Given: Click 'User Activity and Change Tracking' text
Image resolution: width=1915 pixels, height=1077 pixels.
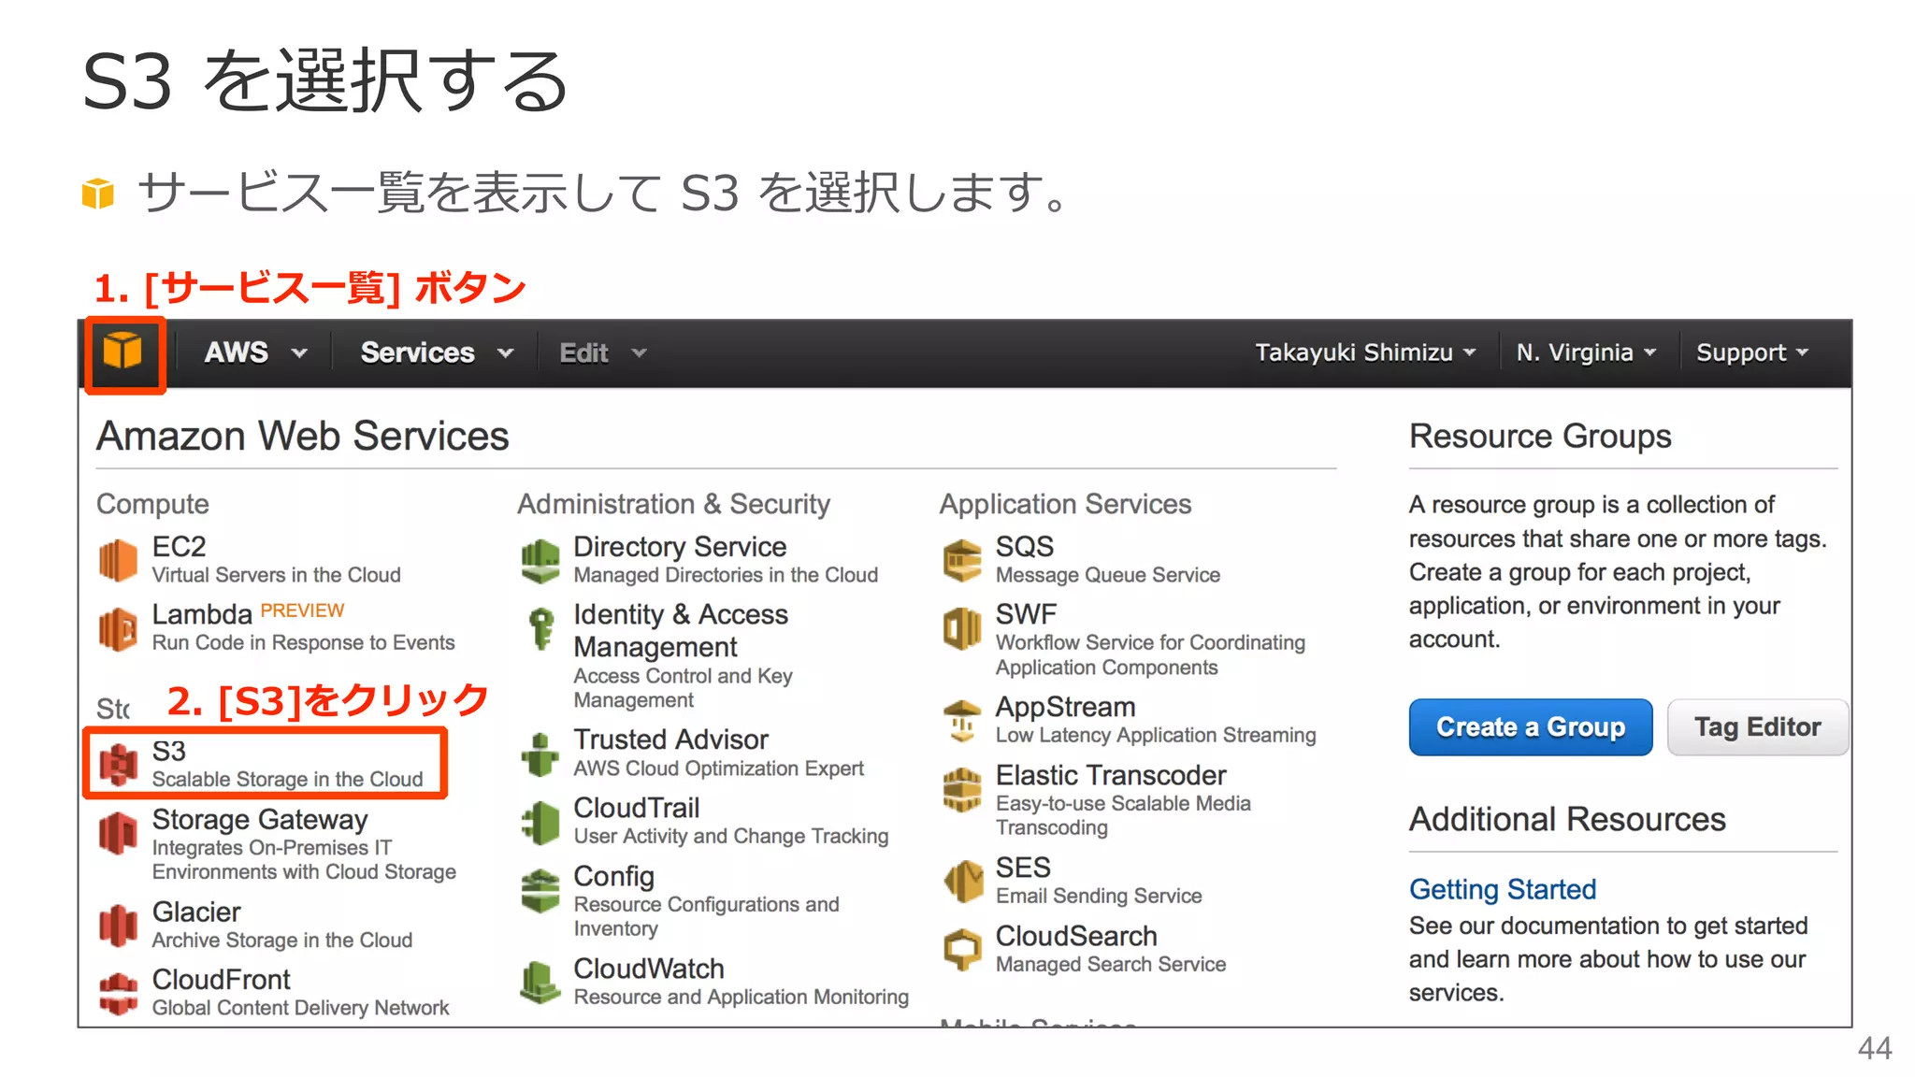Looking at the screenshot, I should coord(731,837).
